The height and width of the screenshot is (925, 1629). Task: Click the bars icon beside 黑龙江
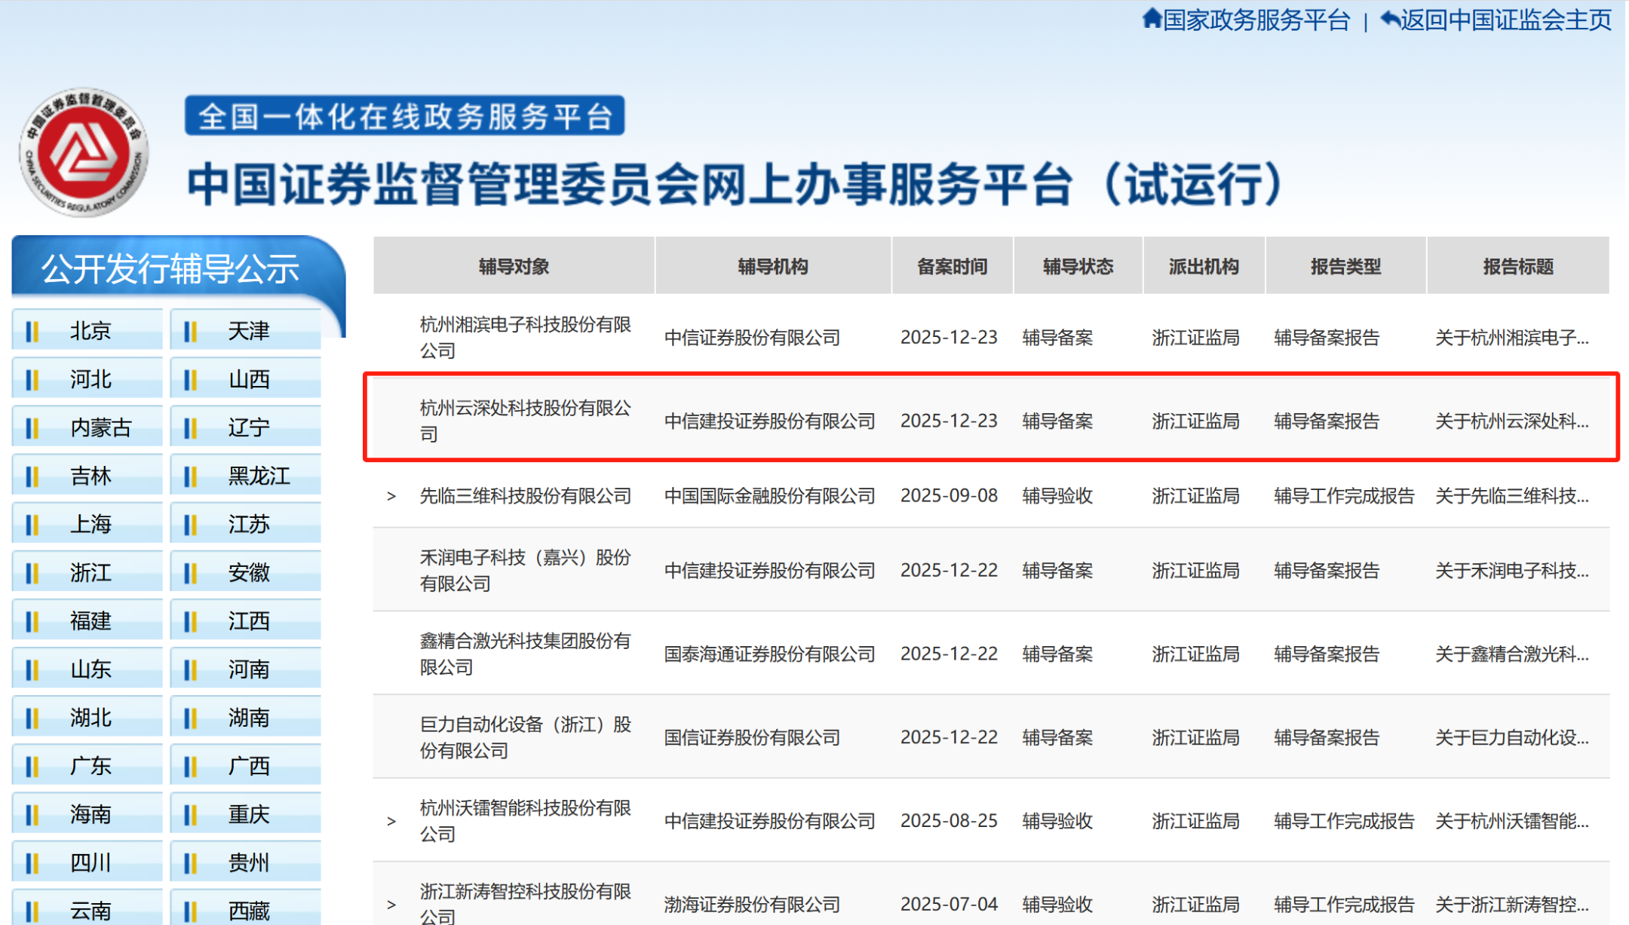point(190,476)
